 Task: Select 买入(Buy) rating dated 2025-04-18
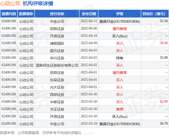tap(120, 36)
